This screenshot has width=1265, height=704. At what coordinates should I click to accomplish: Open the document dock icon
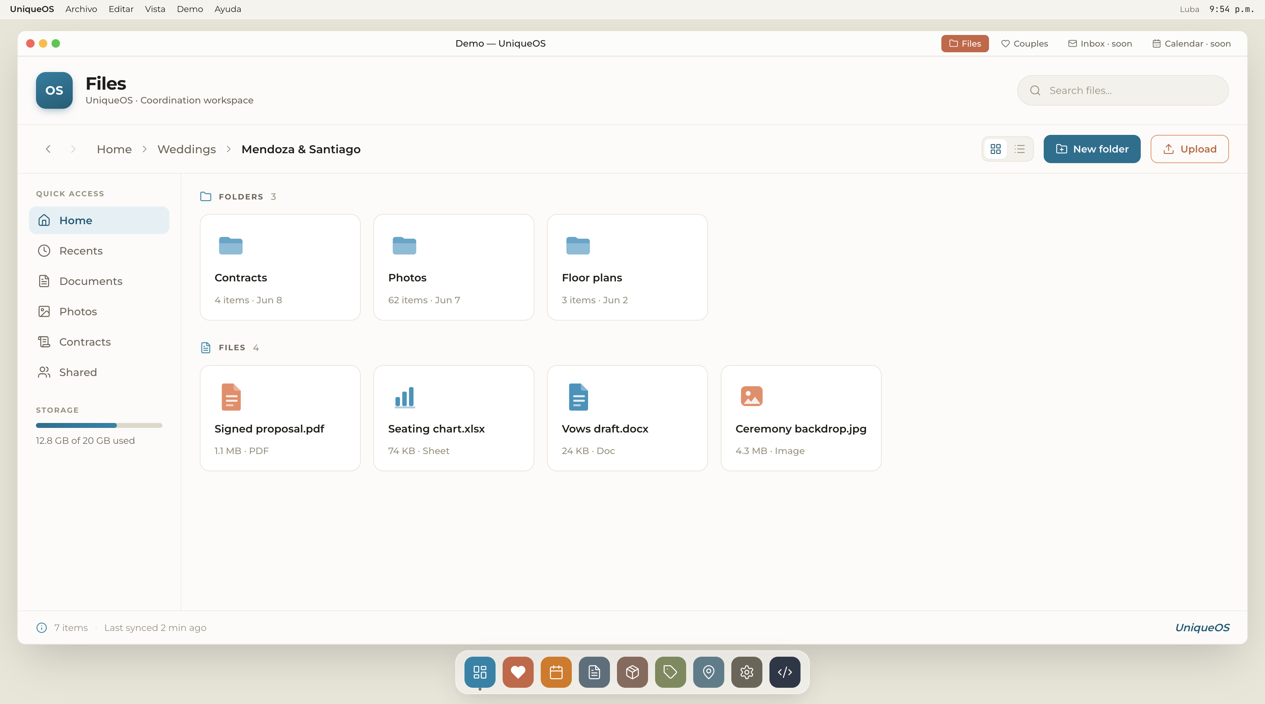point(594,672)
